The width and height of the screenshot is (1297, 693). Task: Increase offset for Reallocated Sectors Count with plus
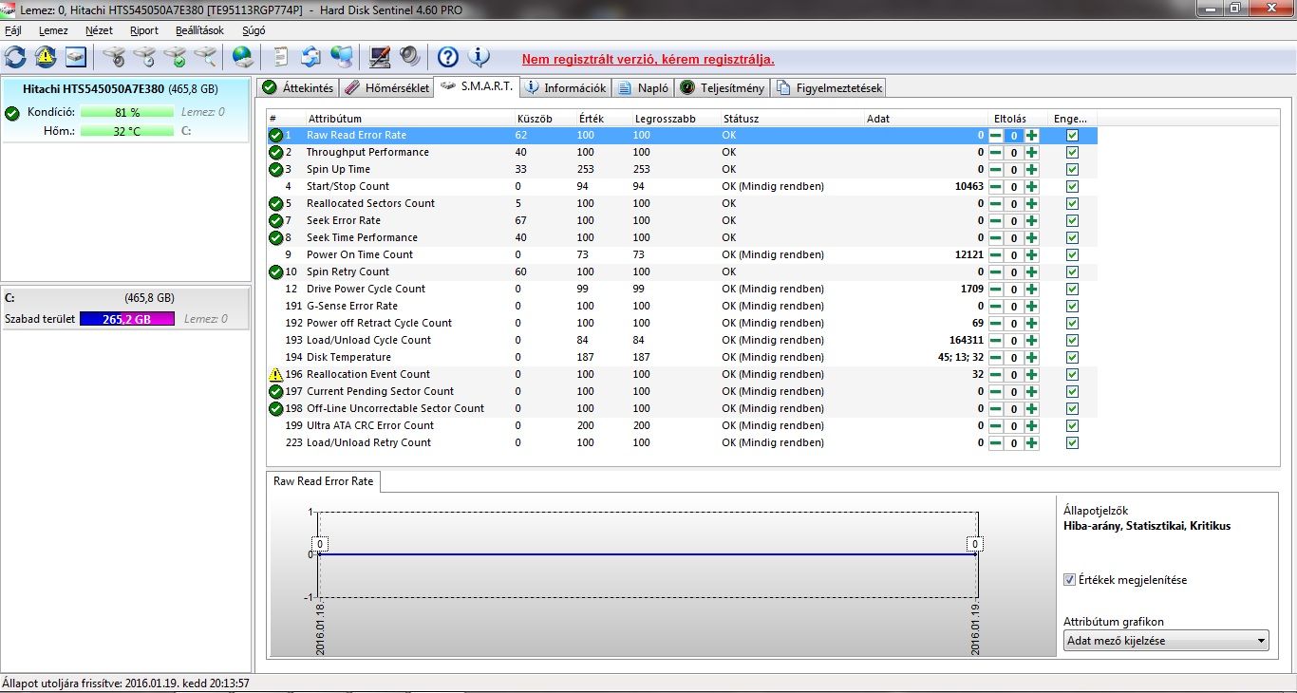coord(1032,204)
